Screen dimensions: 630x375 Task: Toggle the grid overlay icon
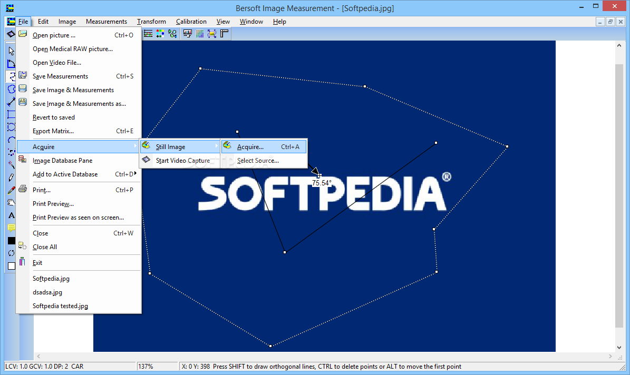coord(200,34)
